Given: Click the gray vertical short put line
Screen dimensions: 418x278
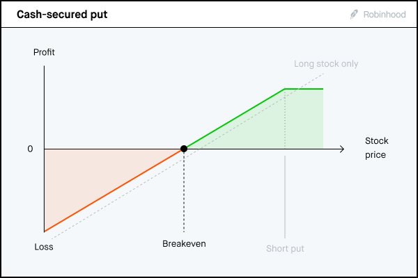Looking at the screenshot, I should coord(285,202).
